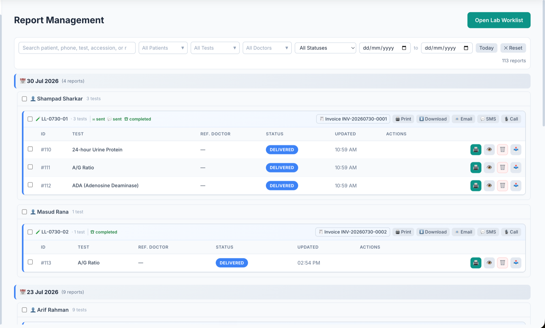Click the pencil icon beside LL-0730-01

click(x=38, y=119)
